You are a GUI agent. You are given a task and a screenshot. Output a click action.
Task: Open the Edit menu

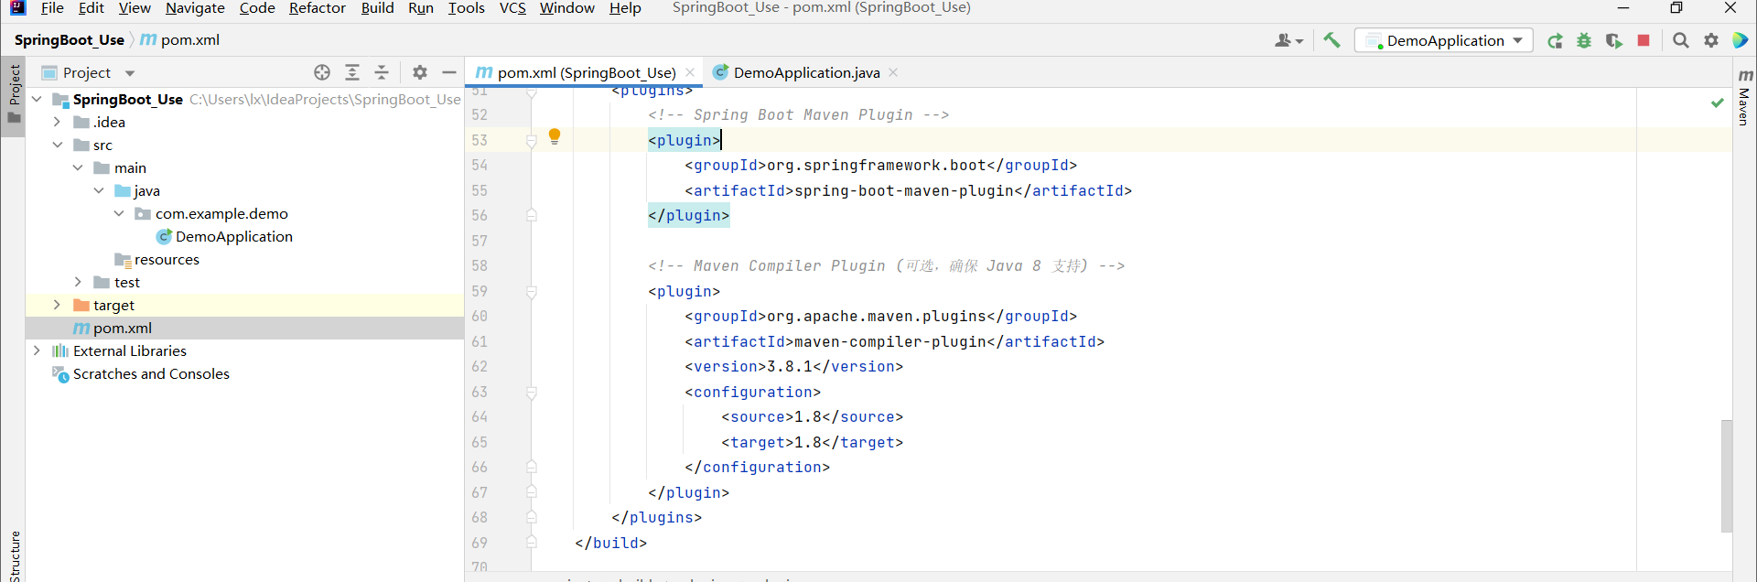(91, 8)
